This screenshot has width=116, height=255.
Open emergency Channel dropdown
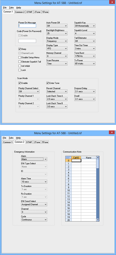point(34,212)
